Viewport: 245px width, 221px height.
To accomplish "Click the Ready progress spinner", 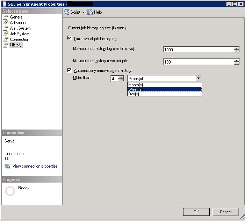I will click(x=10, y=191).
